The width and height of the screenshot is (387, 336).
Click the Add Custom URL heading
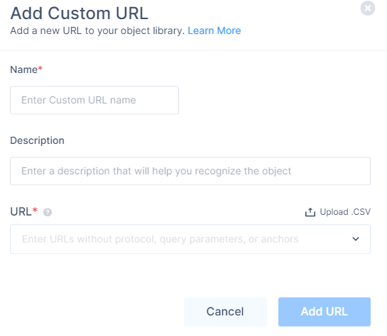pyautogui.click(x=79, y=13)
